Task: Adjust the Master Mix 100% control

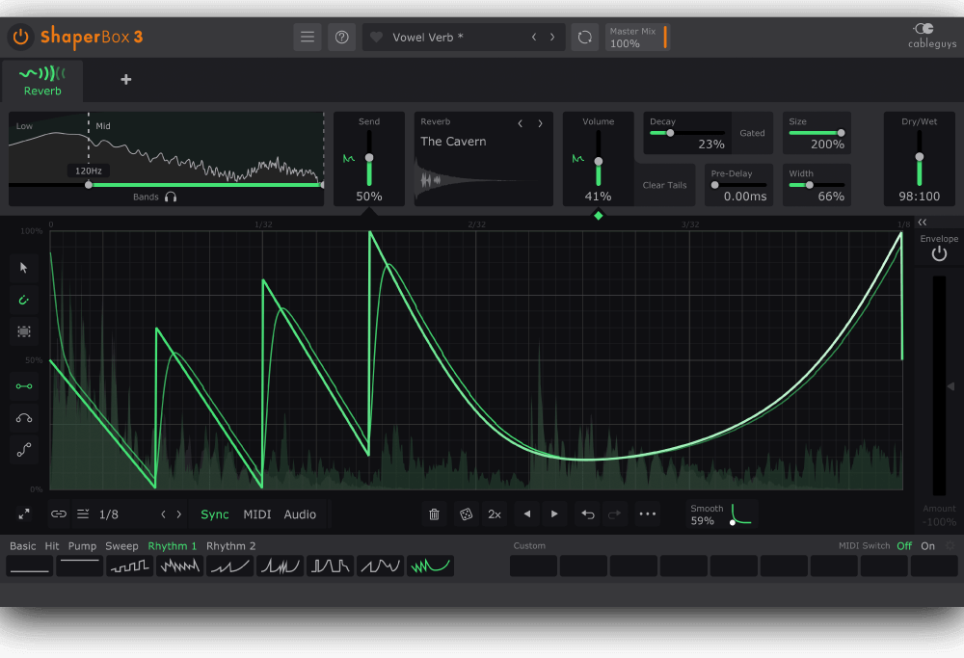Action: pyautogui.click(x=637, y=37)
